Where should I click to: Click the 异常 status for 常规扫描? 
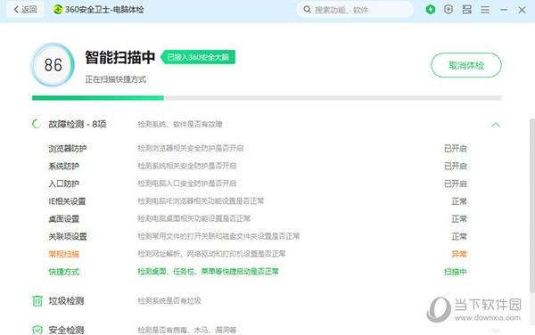[x=459, y=254]
